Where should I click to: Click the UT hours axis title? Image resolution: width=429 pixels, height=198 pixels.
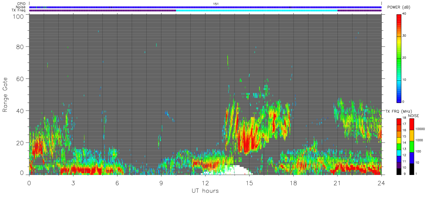point(205,191)
